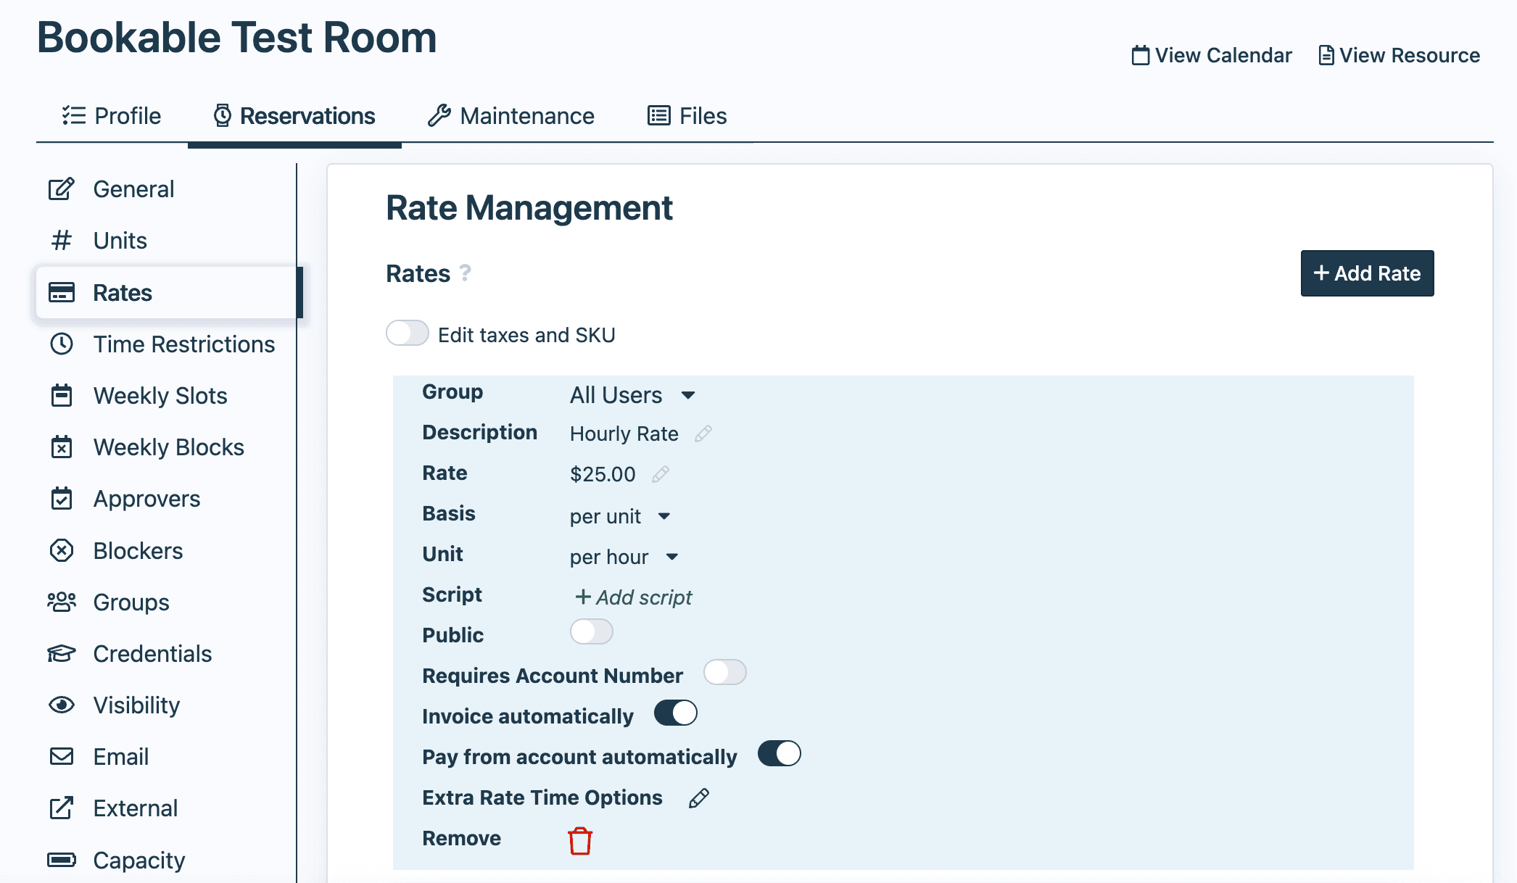Viewport: 1517px width, 883px height.
Task: Disable Invoice automatically
Action: (x=674, y=713)
